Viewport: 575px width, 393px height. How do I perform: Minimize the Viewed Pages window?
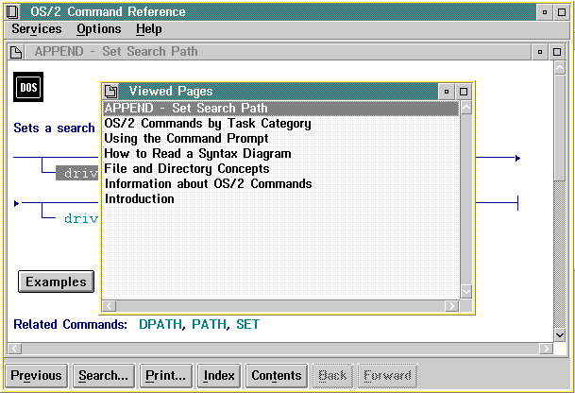click(x=447, y=92)
